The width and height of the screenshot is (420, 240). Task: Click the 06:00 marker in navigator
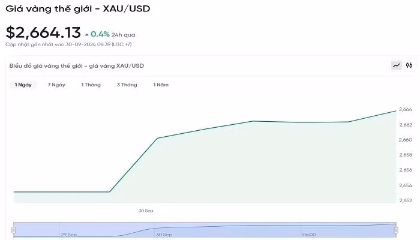click(x=309, y=234)
